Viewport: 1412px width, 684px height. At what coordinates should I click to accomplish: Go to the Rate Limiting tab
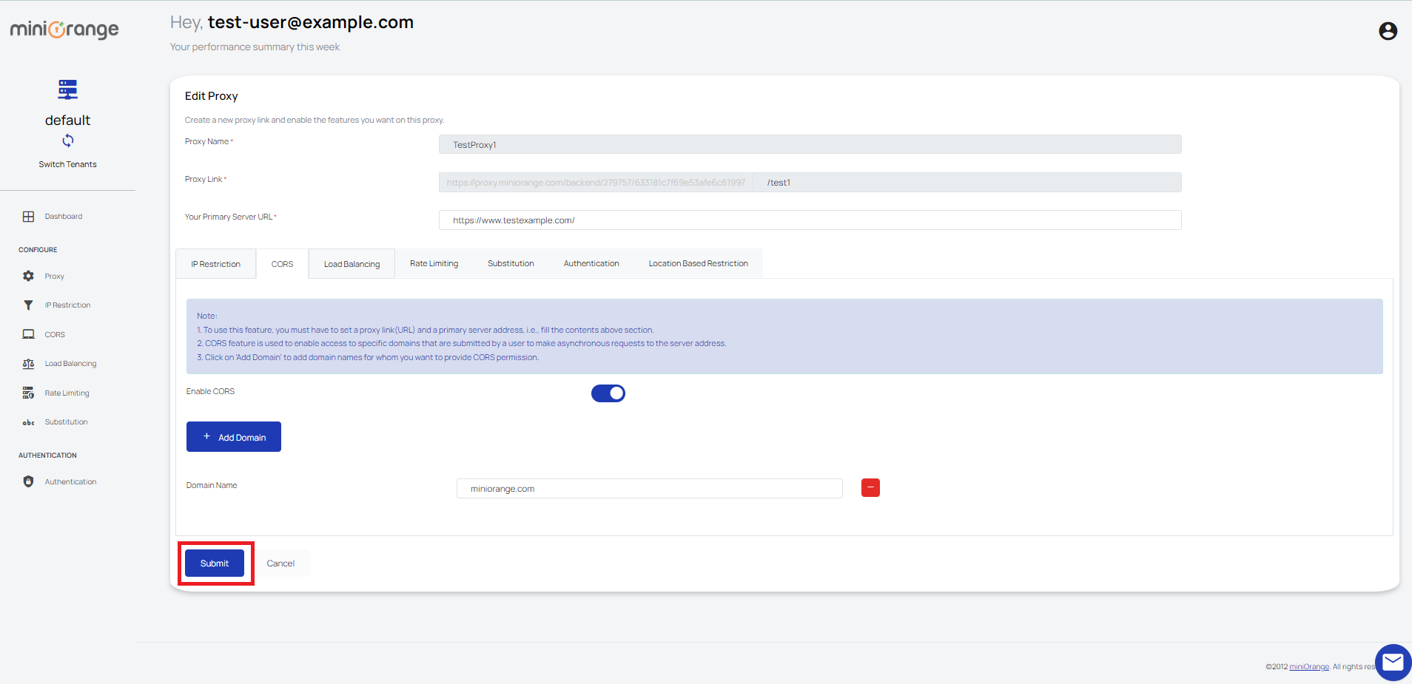[434, 263]
